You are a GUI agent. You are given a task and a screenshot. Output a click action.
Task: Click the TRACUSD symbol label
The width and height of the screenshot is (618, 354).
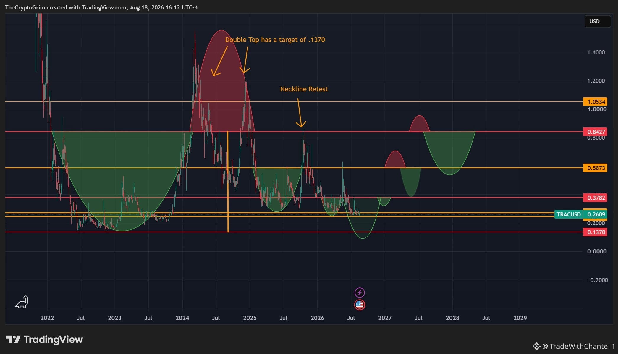(x=569, y=214)
